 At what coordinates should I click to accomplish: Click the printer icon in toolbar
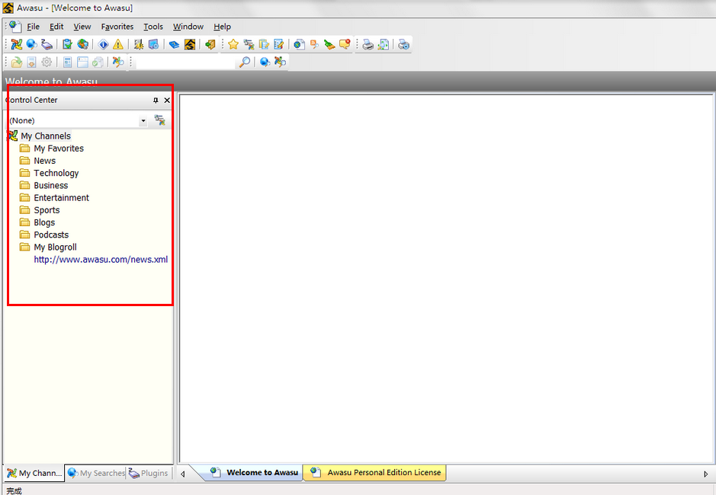click(x=368, y=45)
